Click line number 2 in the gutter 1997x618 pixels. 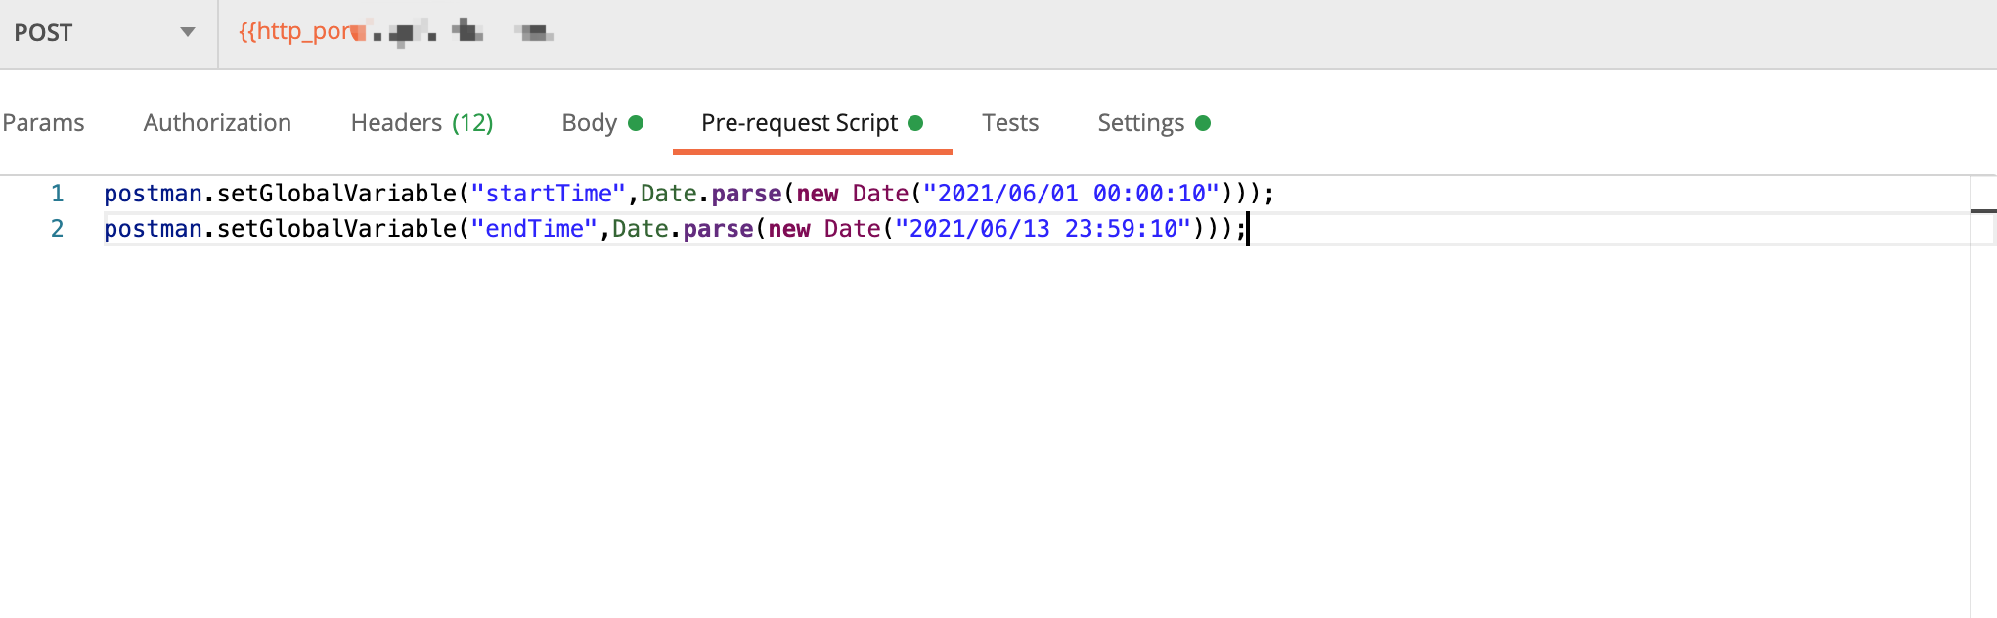58,229
